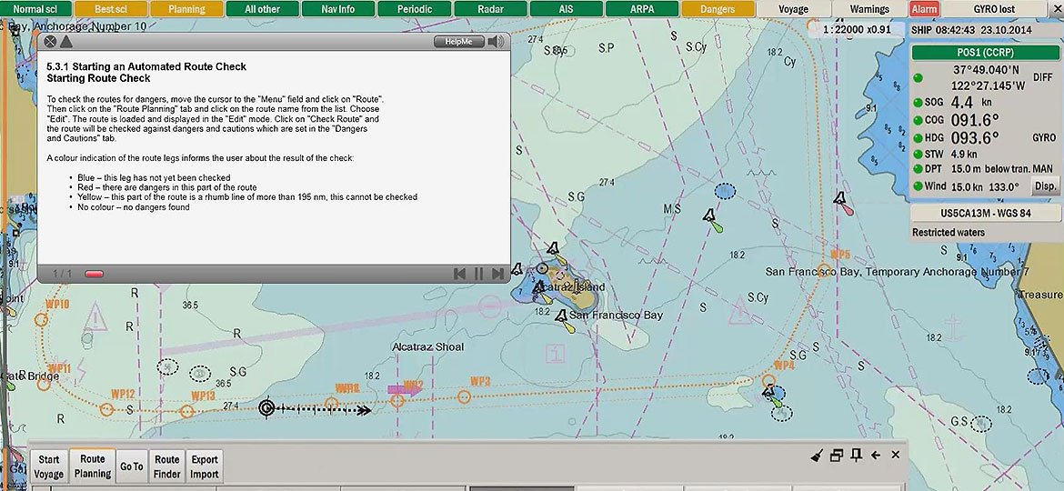1064x491 pixels.
Task: Switch to the Route Finder tab
Action: click(166, 466)
